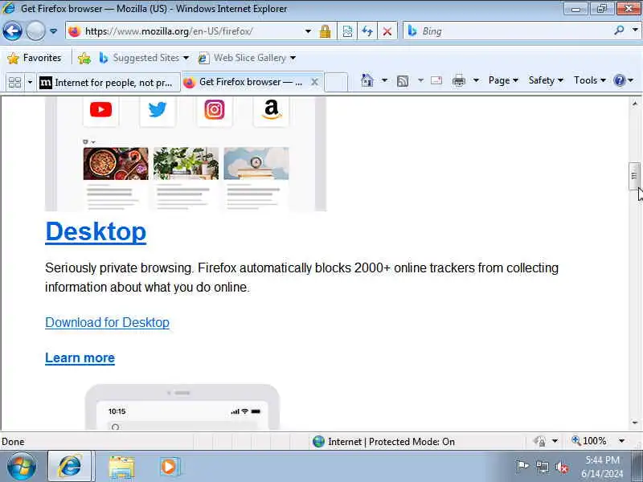Screen dimensions: 643x482
Task: Click Internet Protected Mode status zone
Action: (383, 441)
